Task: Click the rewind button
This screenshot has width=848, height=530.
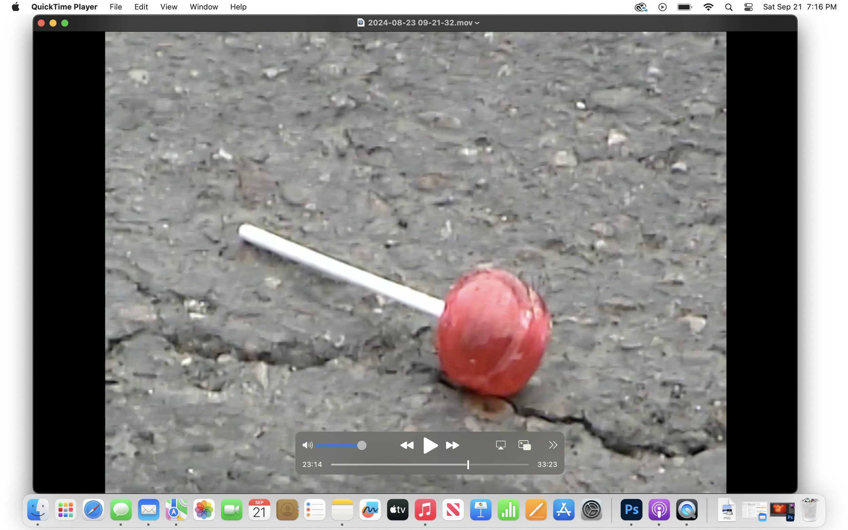Action: pyautogui.click(x=407, y=445)
